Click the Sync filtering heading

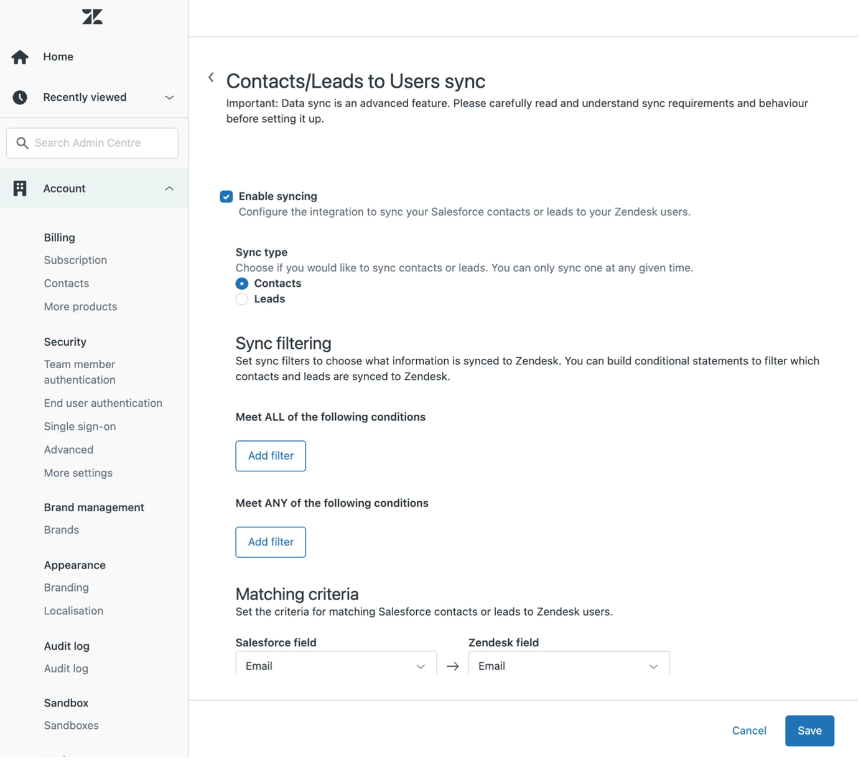point(284,345)
